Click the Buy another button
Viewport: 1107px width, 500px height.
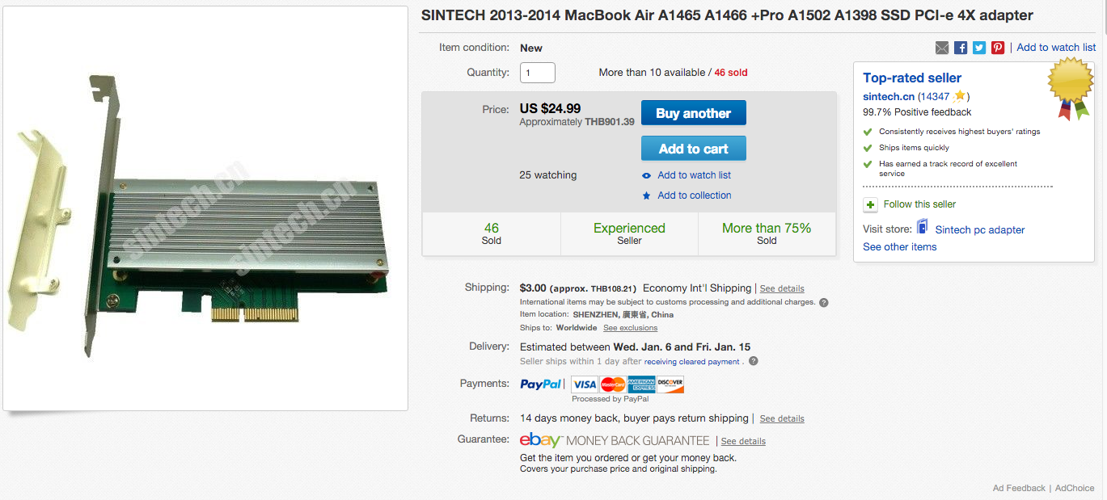point(693,113)
